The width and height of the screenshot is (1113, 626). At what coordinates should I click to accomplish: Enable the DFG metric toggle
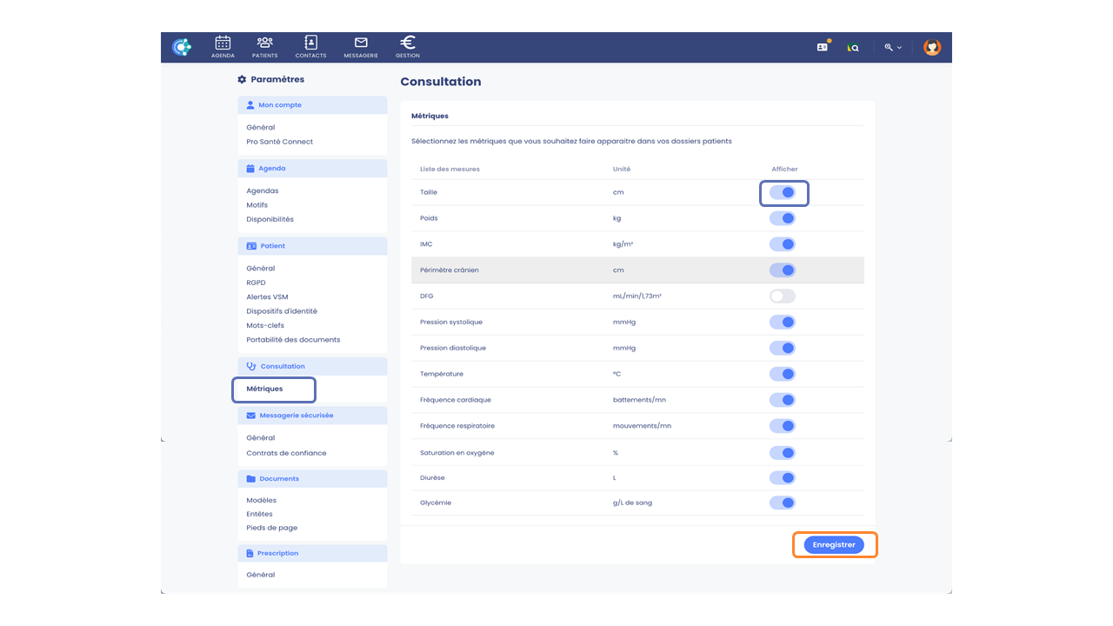[x=783, y=296]
